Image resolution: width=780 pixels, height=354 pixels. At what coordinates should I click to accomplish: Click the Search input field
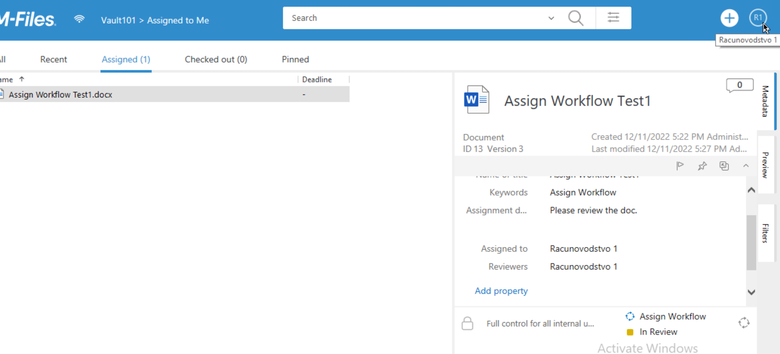click(x=415, y=18)
